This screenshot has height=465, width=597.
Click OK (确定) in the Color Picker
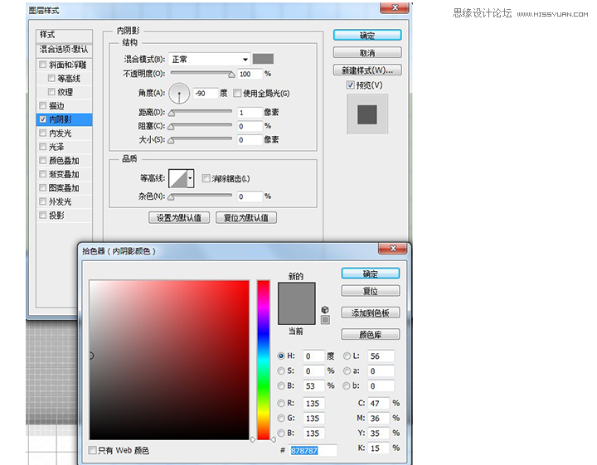pos(371,274)
